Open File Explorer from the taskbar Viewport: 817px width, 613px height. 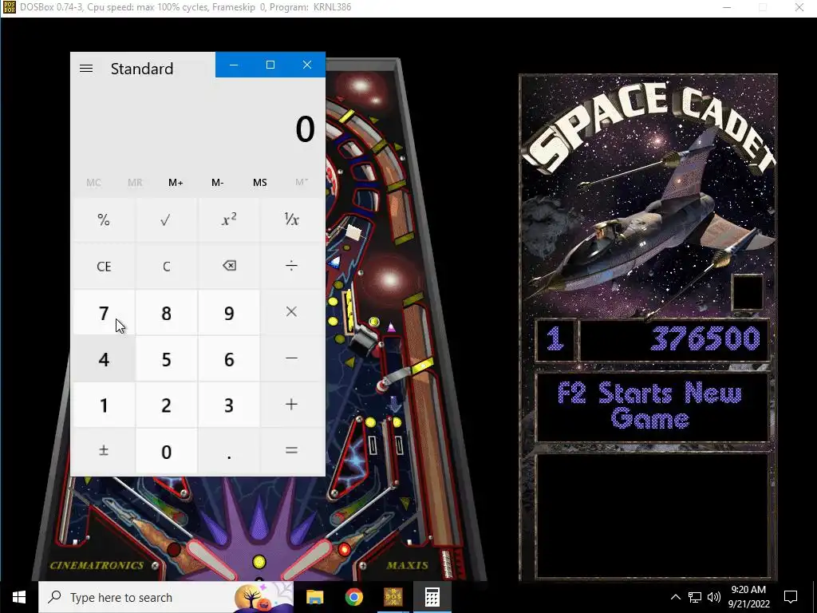pyautogui.click(x=314, y=597)
